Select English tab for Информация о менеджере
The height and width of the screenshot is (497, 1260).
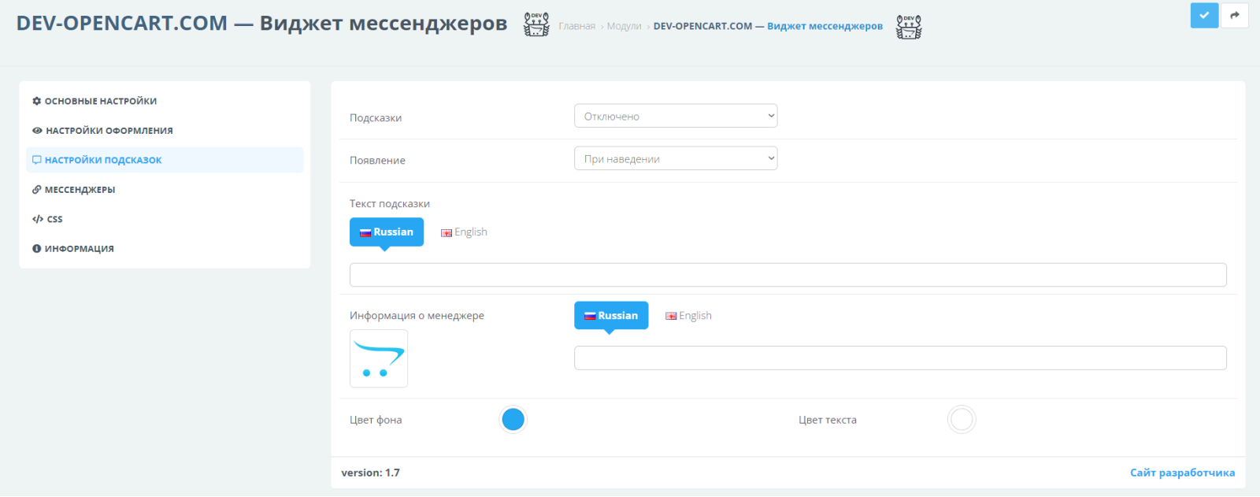click(x=688, y=316)
